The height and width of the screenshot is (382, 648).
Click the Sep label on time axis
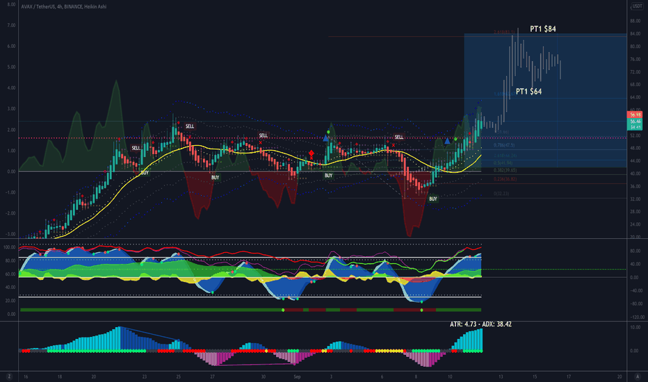point(297,376)
